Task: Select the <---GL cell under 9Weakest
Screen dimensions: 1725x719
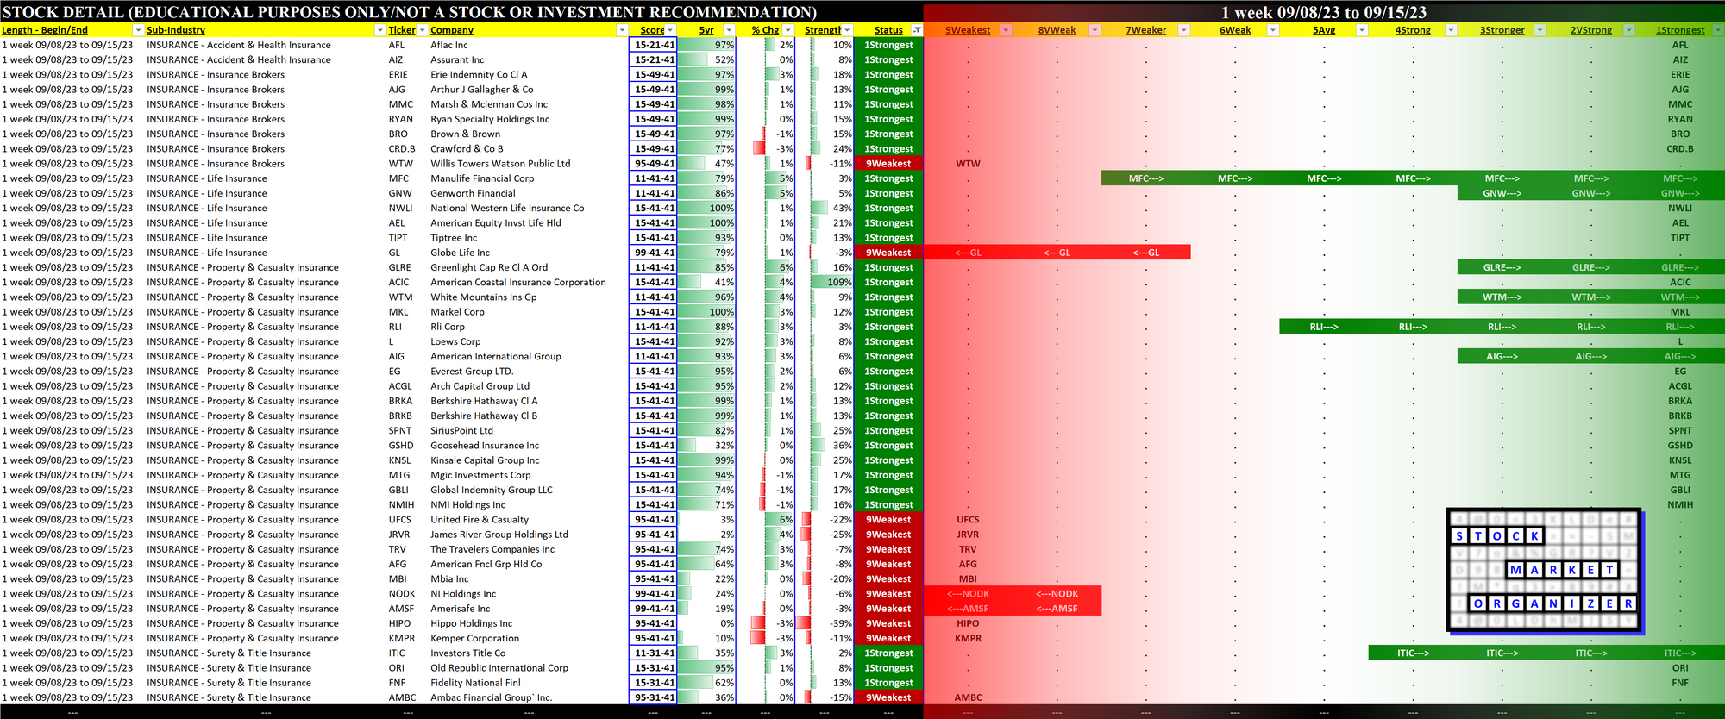Action: [x=968, y=253]
